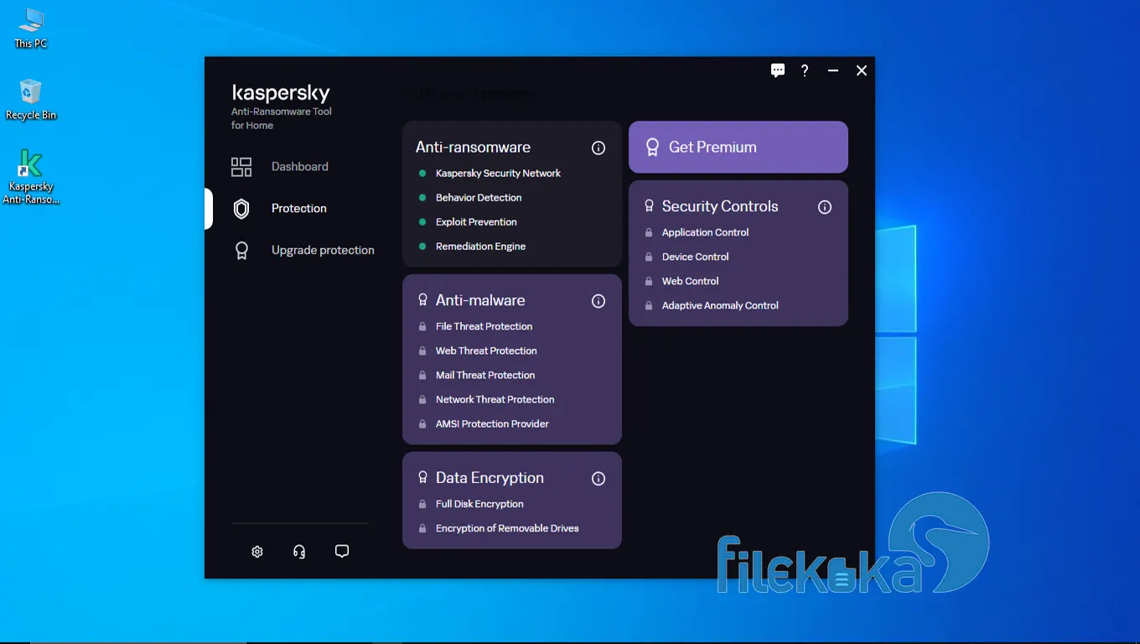1140x644 pixels.
Task: Click the lock icon beside Web Control
Action: pos(649,282)
